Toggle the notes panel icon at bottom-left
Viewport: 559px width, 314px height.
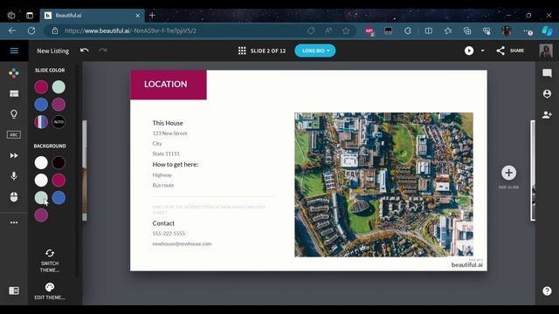tap(14, 290)
